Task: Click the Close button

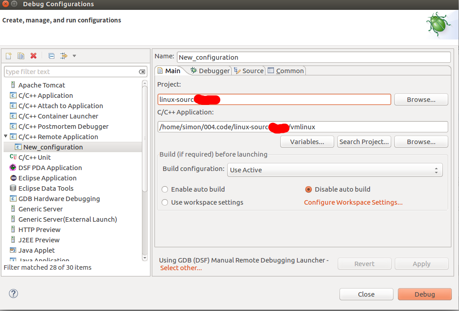Action: pos(366,294)
